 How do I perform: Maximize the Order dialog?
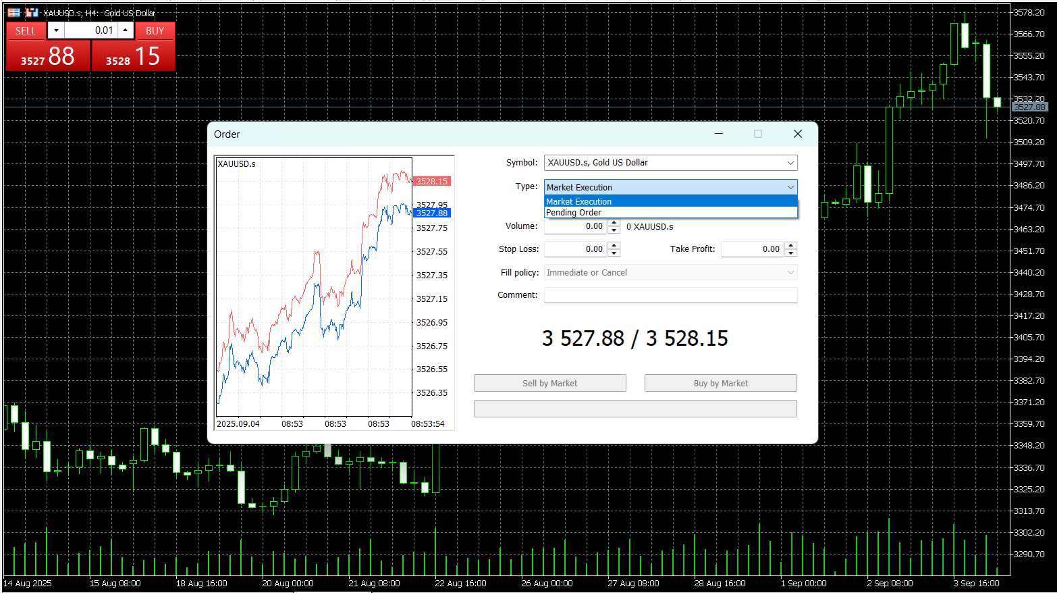coord(758,134)
